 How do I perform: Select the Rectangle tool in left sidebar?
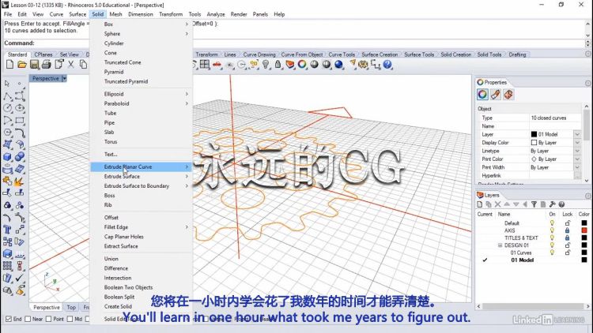20,121
